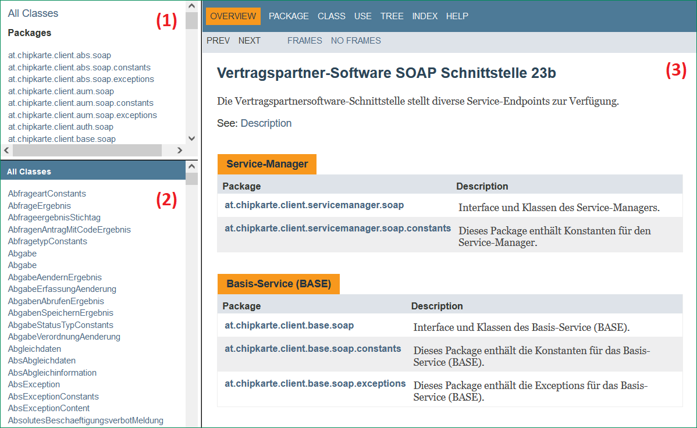697x428 pixels.
Task: Open at.chipkarte.client.servicemanager.soap.constants package link
Action: point(338,228)
